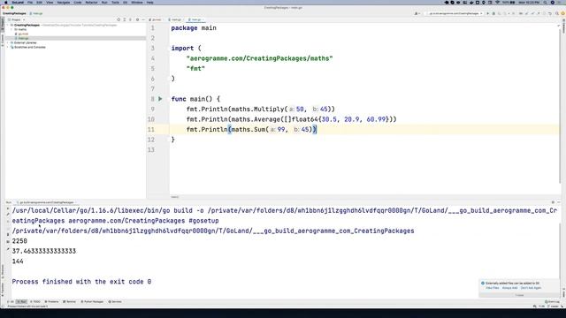Click Always Add in the notification
The height and width of the screenshot is (318, 566).
pos(509,288)
